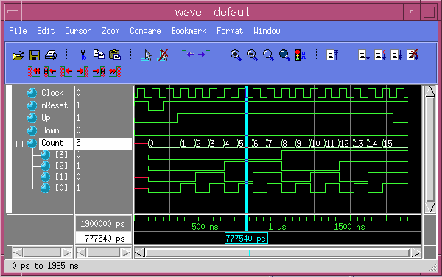The image size is (442, 277).
Task: Open the Bookmark menu
Action: click(x=189, y=31)
